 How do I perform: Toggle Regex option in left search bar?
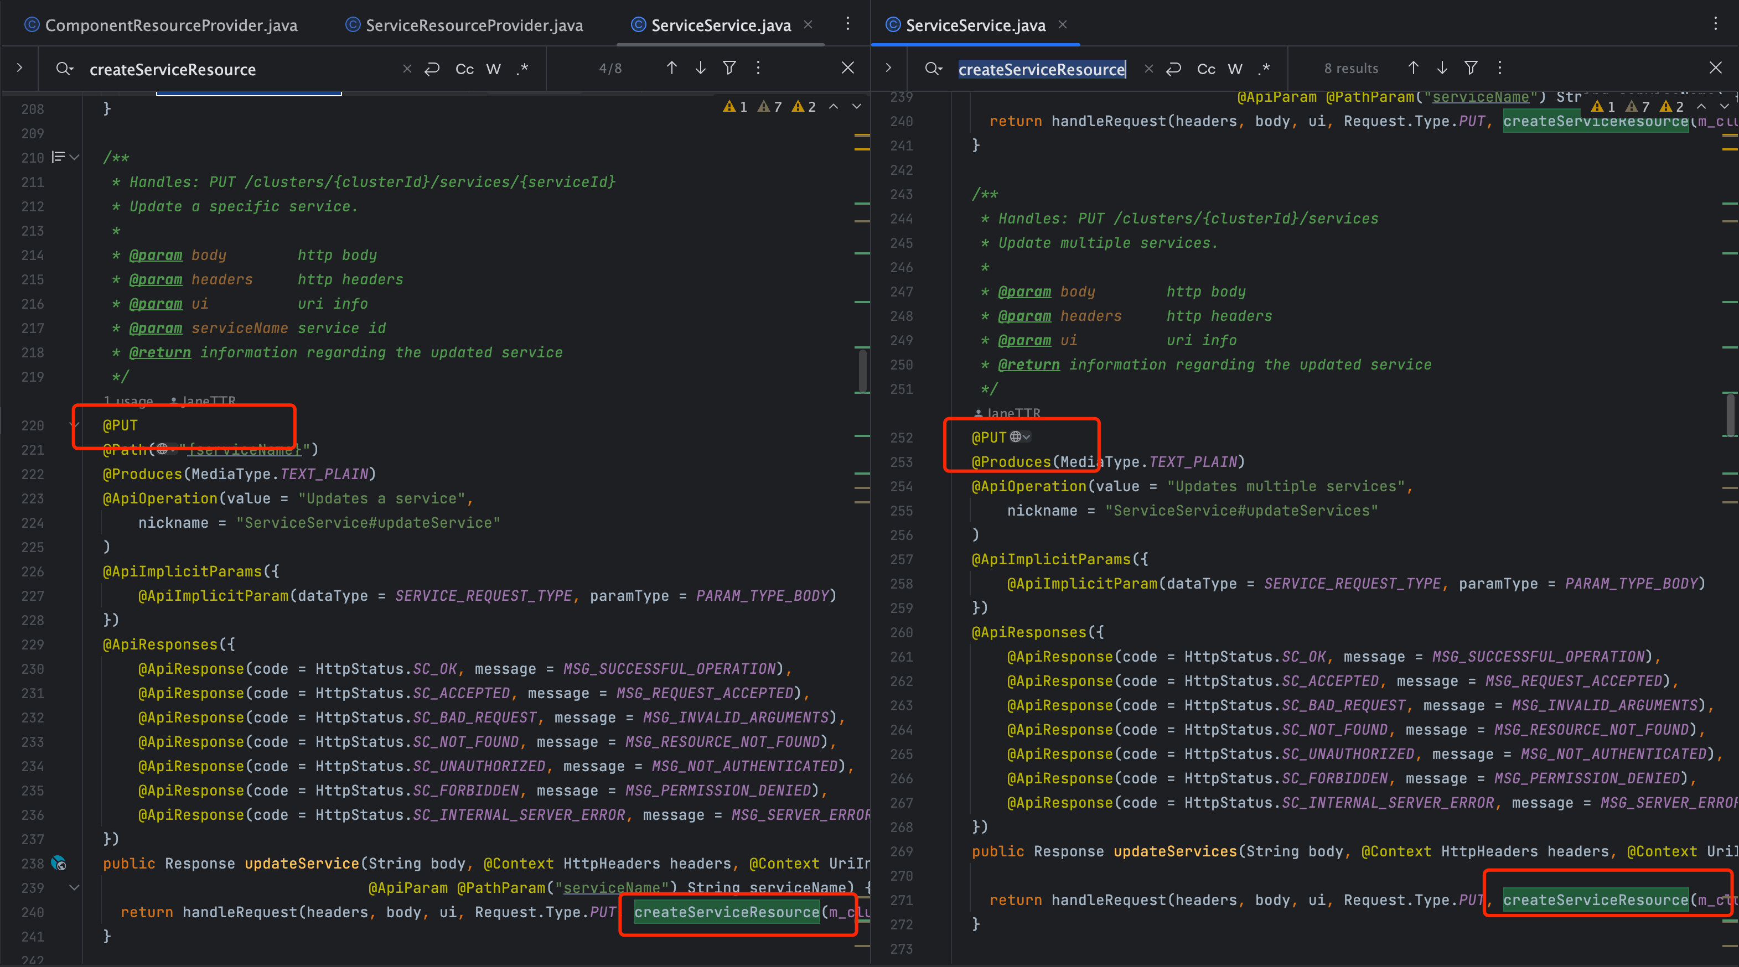522,69
